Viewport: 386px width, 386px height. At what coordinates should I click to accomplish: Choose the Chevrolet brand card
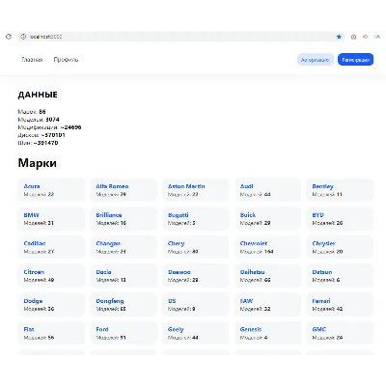coord(268,247)
